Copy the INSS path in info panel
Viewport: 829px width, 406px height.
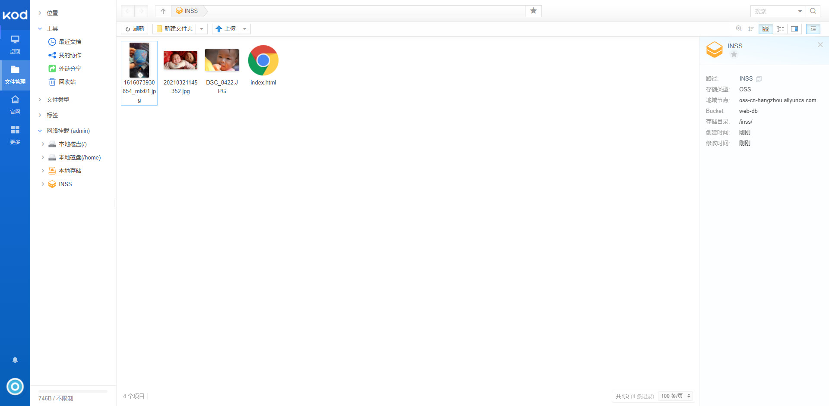pyautogui.click(x=759, y=79)
